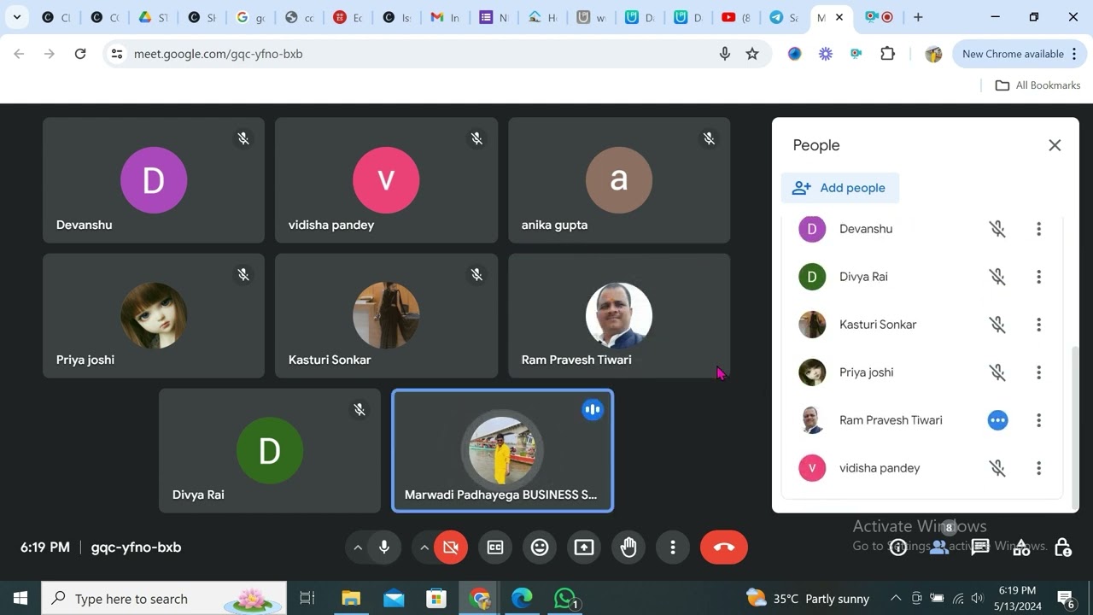Mute Kasturi Sonkar from the People list
The height and width of the screenshot is (615, 1093).
(997, 325)
